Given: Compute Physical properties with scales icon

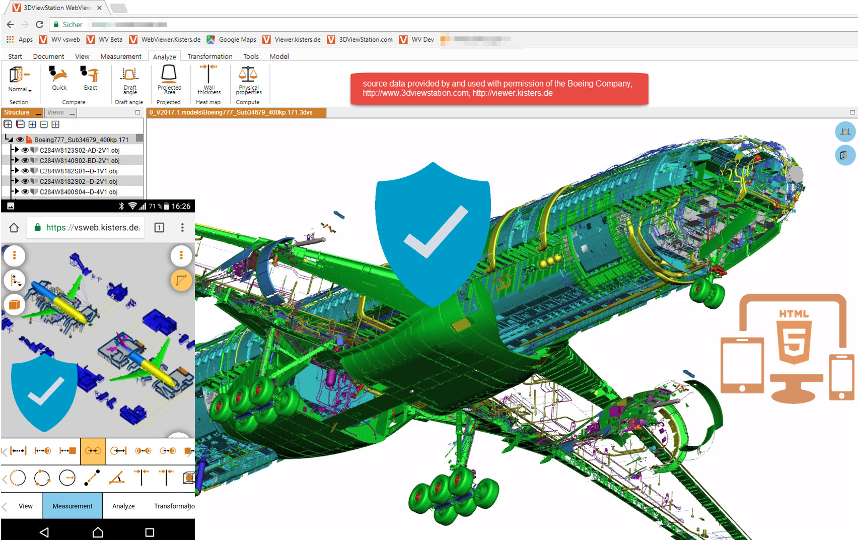Looking at the screenshot, I should point(248,74).
